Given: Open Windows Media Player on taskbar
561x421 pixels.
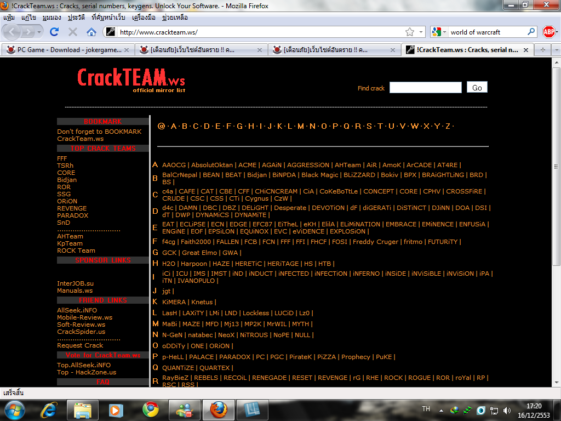Looking at the screenshot, I should (116, 410).
